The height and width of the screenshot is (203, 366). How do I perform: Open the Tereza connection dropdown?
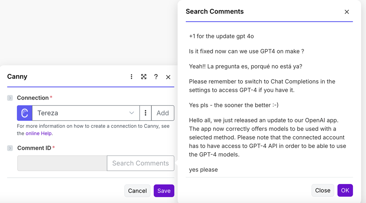pos(86,113)
